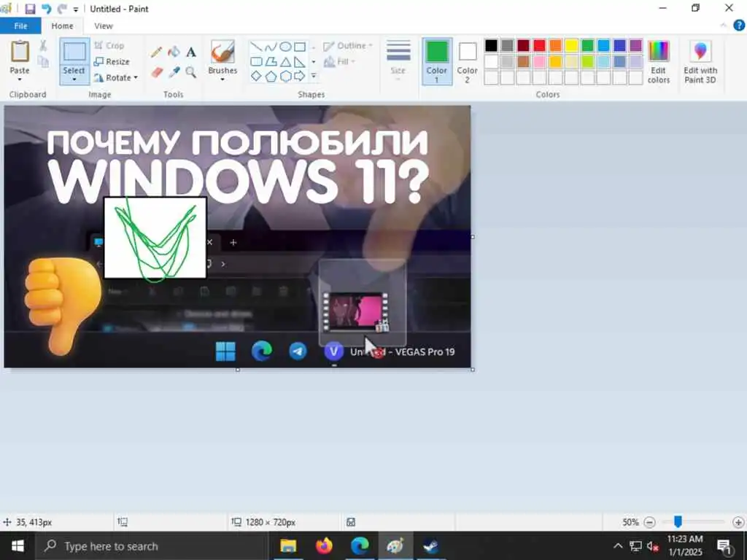Screen dimensions: 747x560
Task: Open the Brushes dropdown arrow
Action: click(222, 79)
